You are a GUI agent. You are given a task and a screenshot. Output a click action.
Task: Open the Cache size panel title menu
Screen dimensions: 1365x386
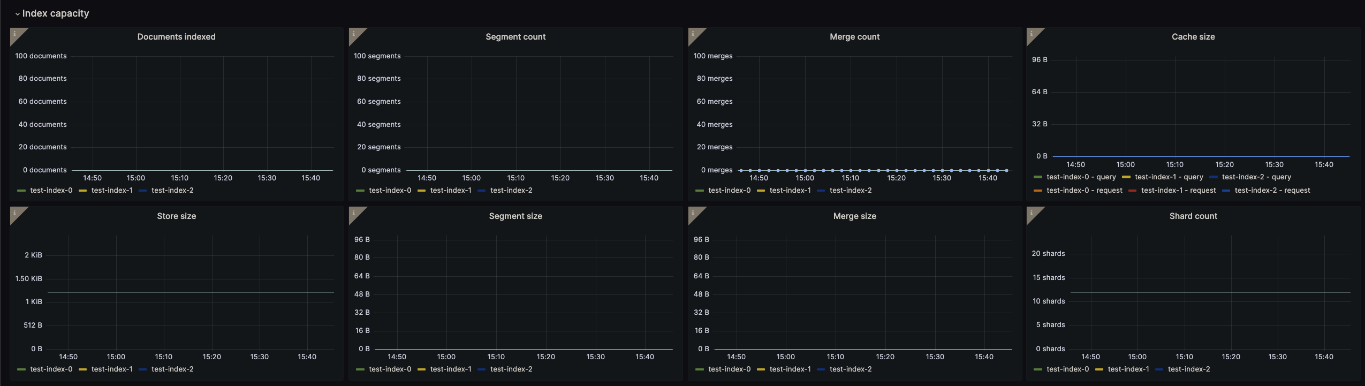point(1193,37)
